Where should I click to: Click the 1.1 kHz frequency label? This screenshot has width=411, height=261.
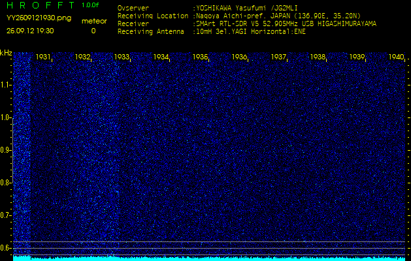(x=6, y=85)
